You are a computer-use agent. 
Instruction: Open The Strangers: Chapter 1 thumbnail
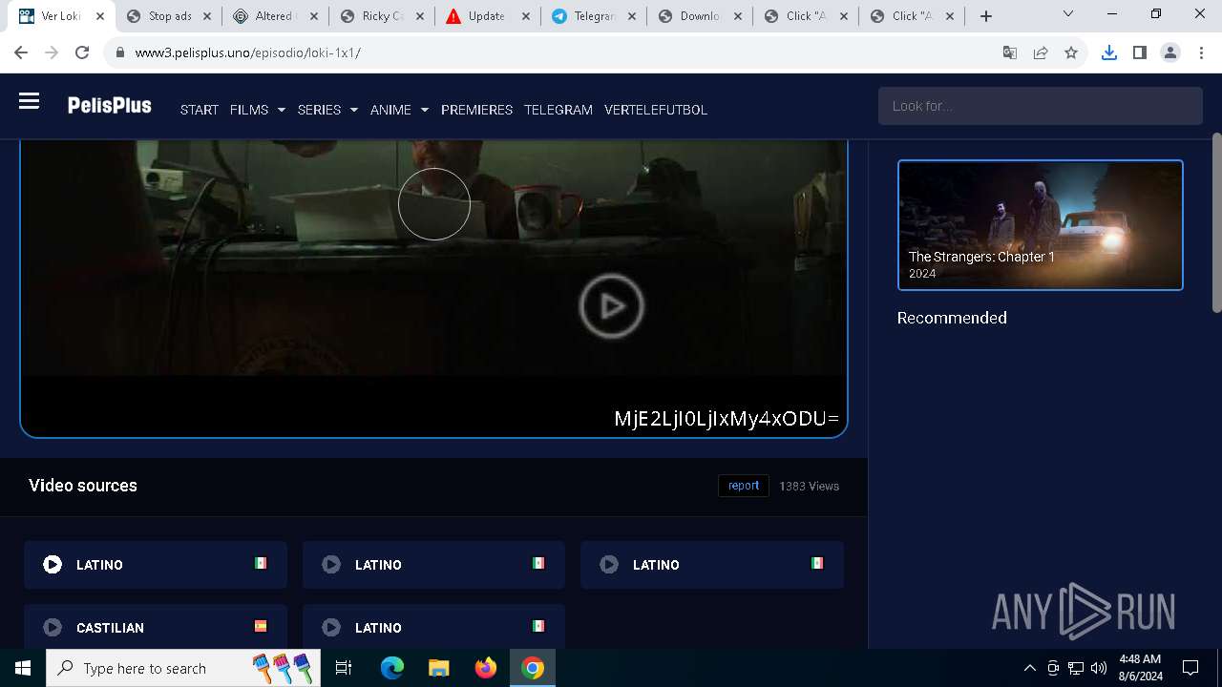click(x=1041, y=225)
